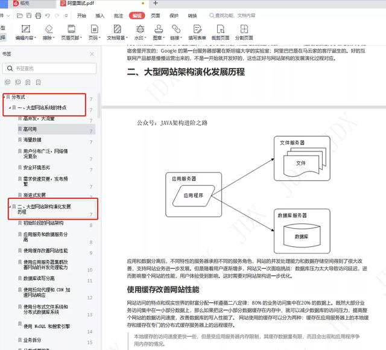Select the 用户分布广泛，网络情况复杂 bookmark
Viewport: 386px width, 350px height.
[46, 154]
